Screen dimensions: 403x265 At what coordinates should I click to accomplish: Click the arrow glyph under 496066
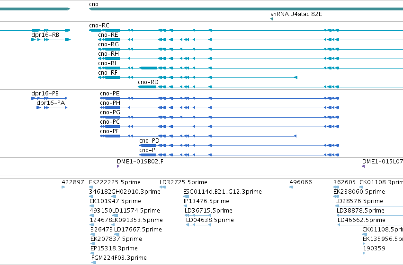291,187
